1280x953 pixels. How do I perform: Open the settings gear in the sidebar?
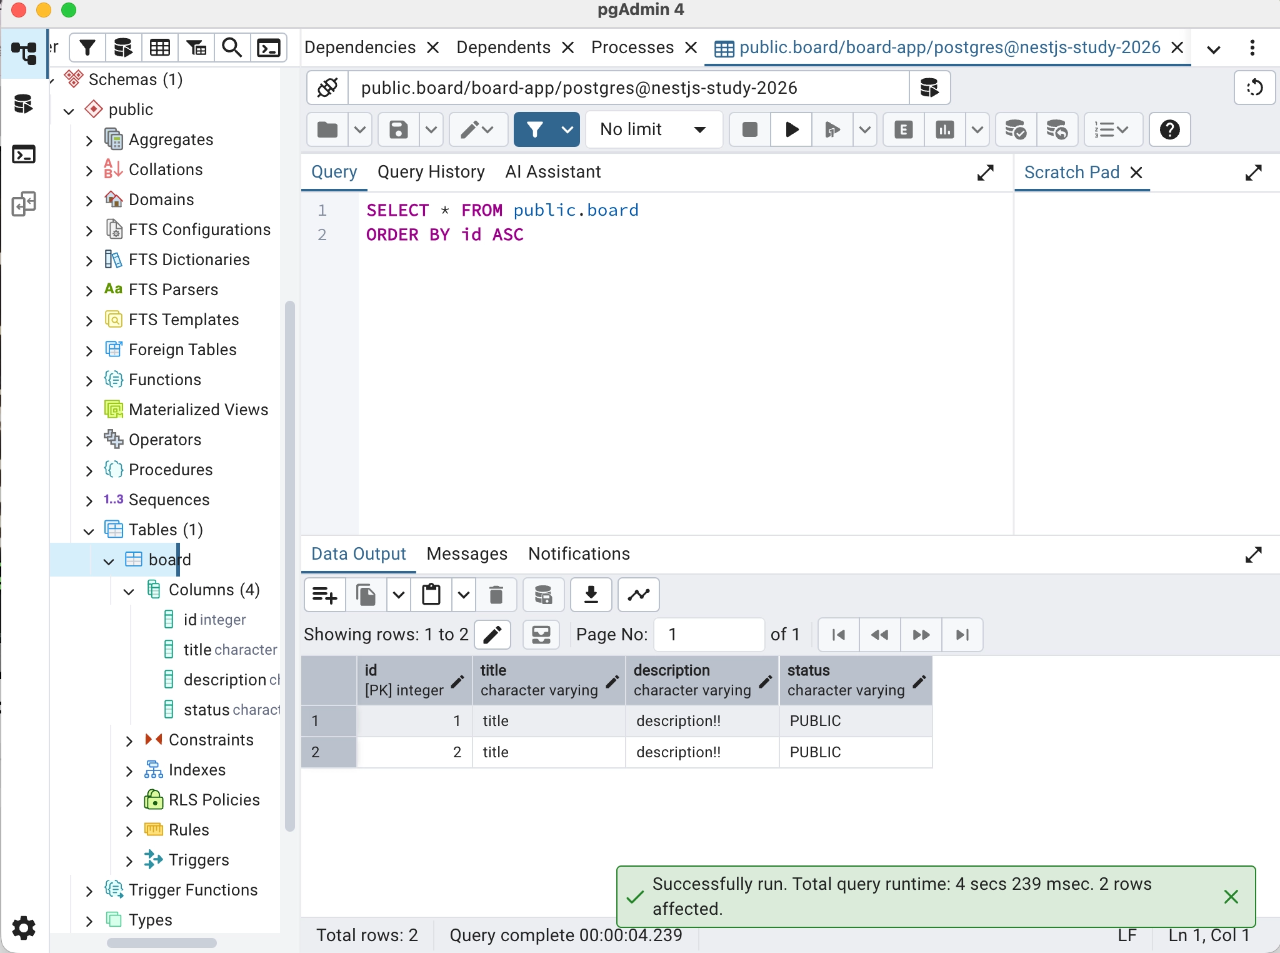click(24, 928)
